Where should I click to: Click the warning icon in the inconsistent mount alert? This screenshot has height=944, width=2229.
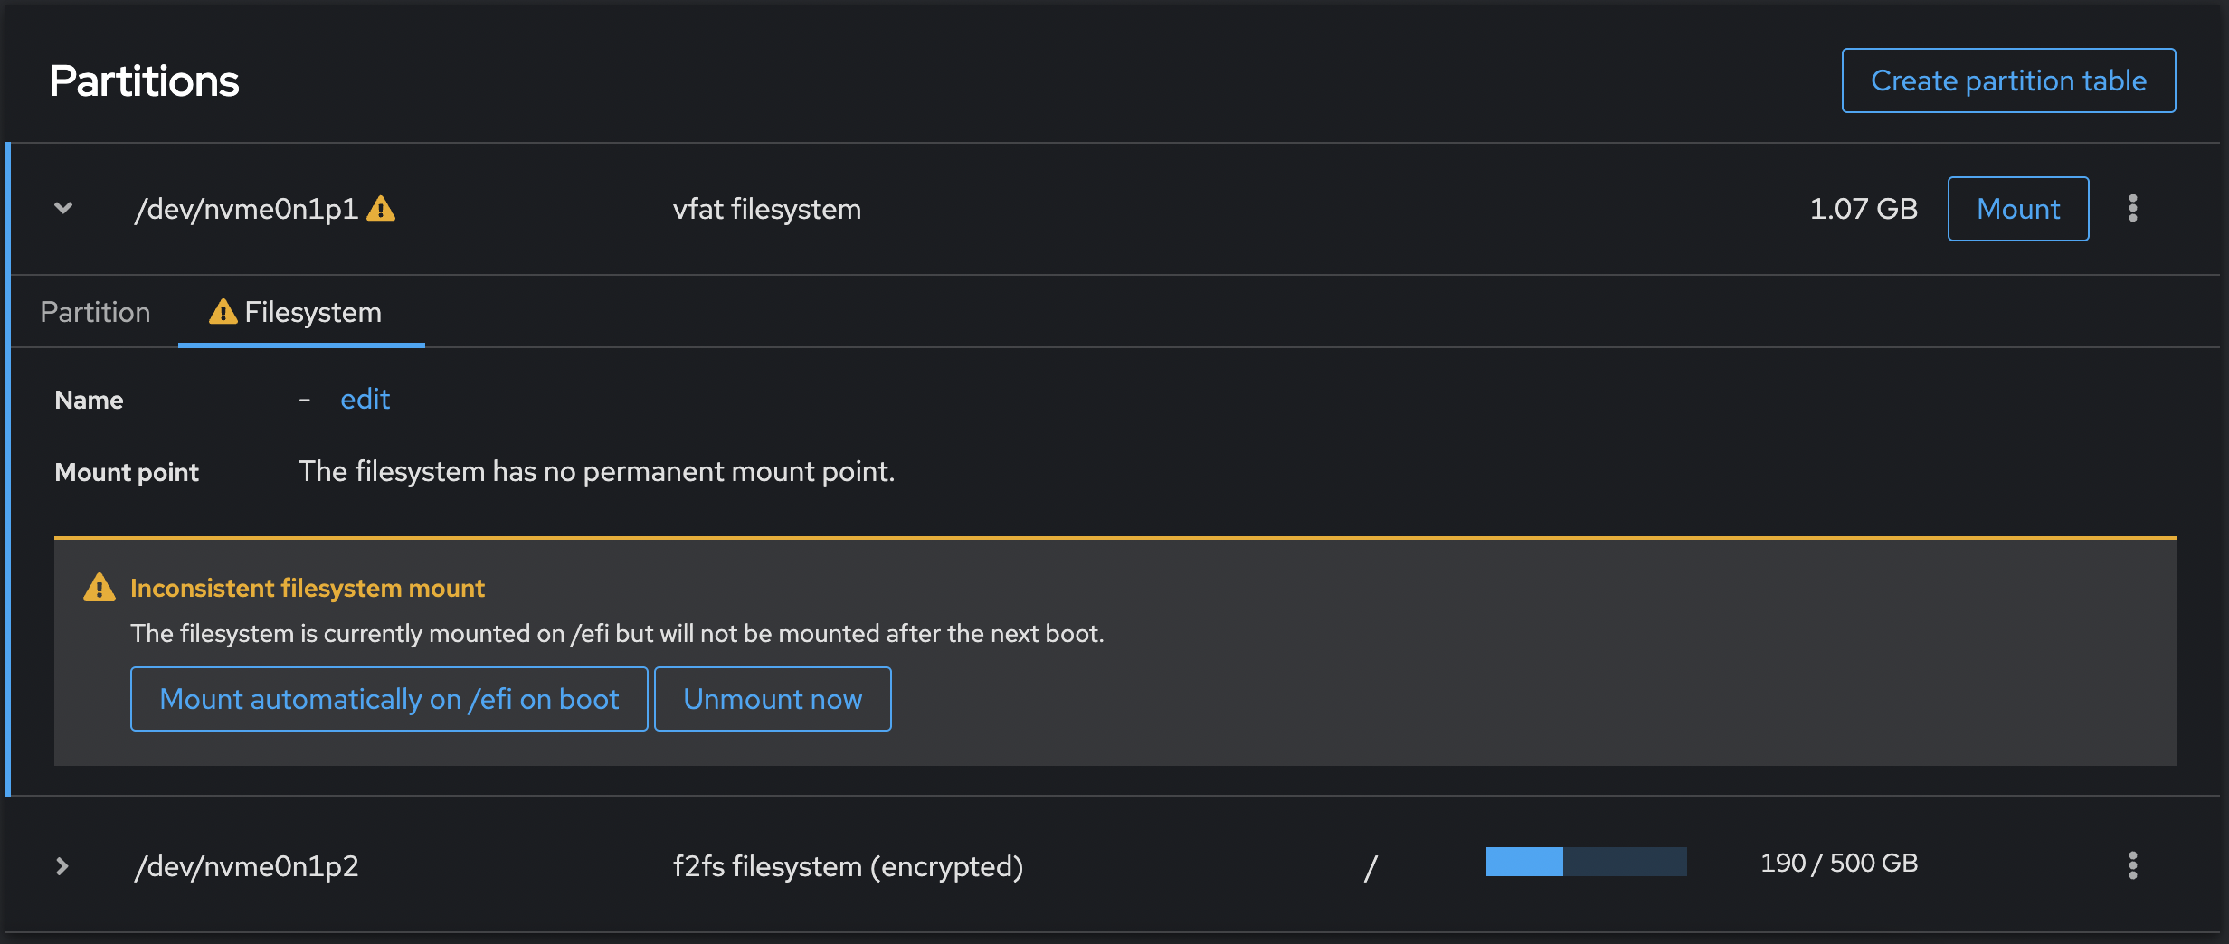click(x=100, y=588)
